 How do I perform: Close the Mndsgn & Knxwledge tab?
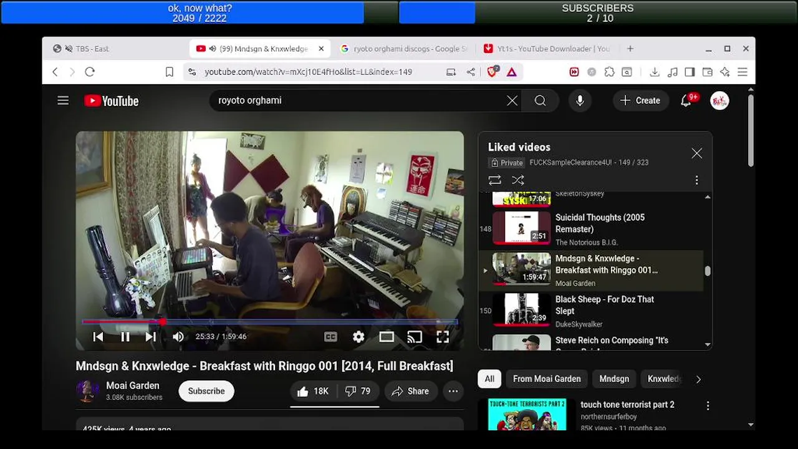pos(321,49)
